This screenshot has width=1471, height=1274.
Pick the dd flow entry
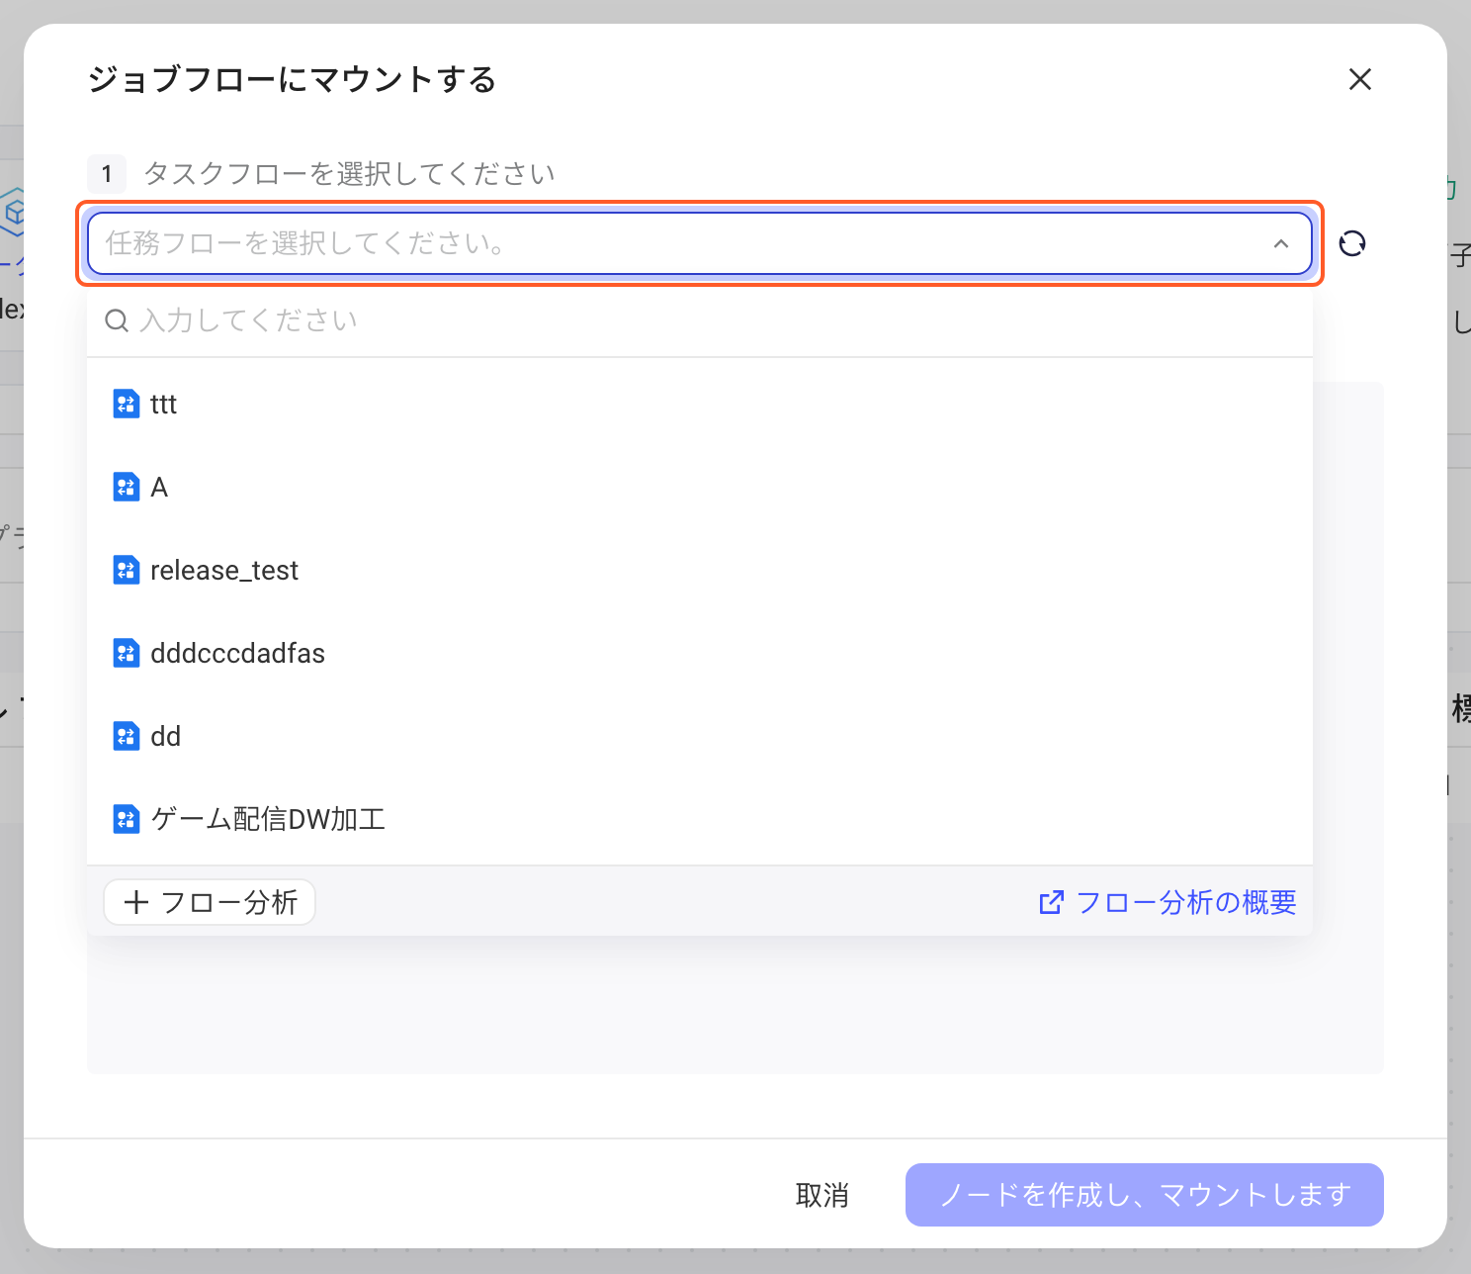(700, 736)
